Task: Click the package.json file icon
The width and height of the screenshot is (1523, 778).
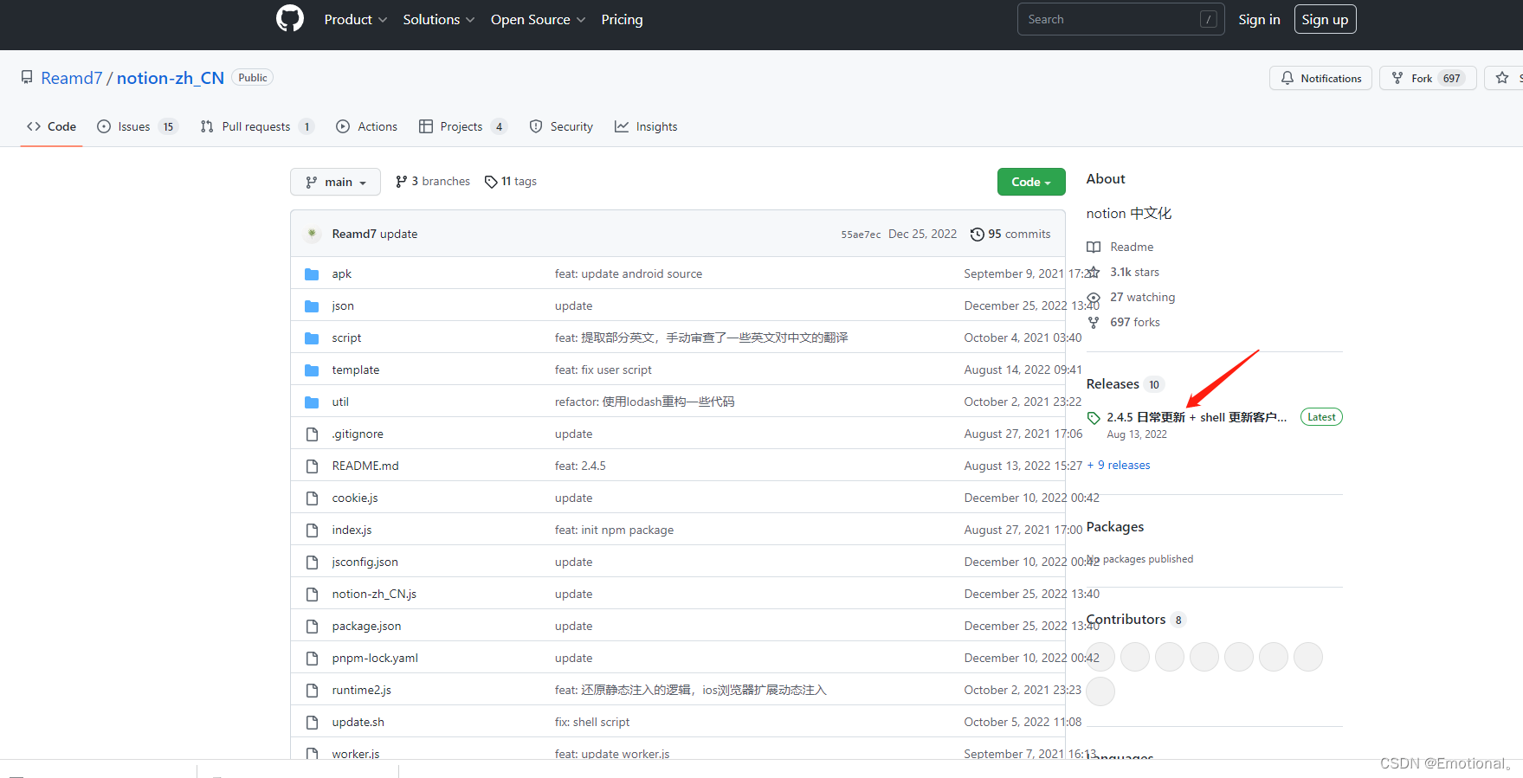Action: (x=312, y=627)
